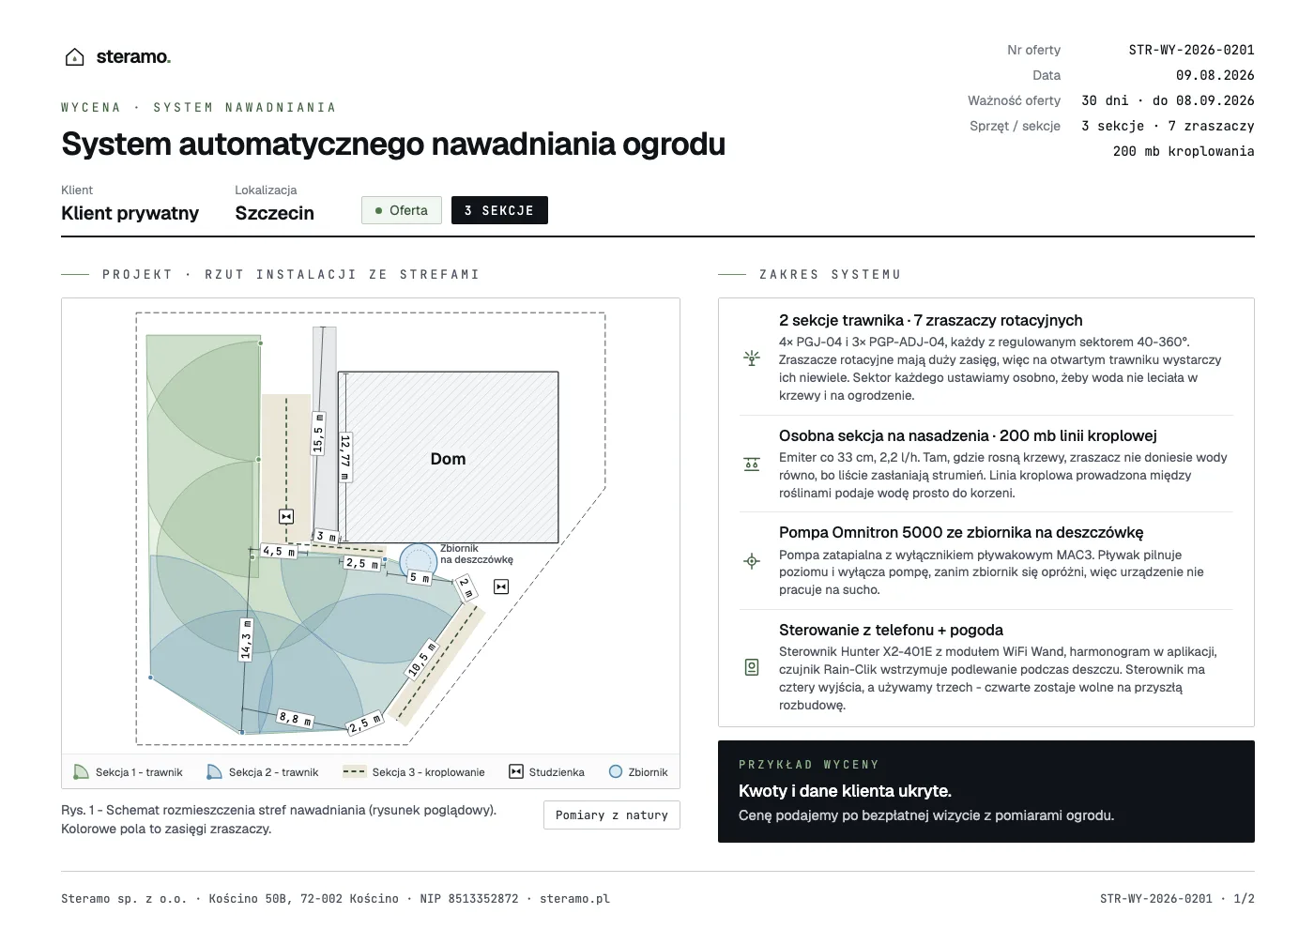This screenshot has width=1314, height=929.
Task: Click the valve box symbol beside the rainwater tank label
Action: [501, 587]
